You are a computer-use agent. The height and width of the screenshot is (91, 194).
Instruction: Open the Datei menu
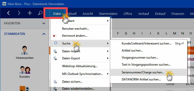point(57,14)
